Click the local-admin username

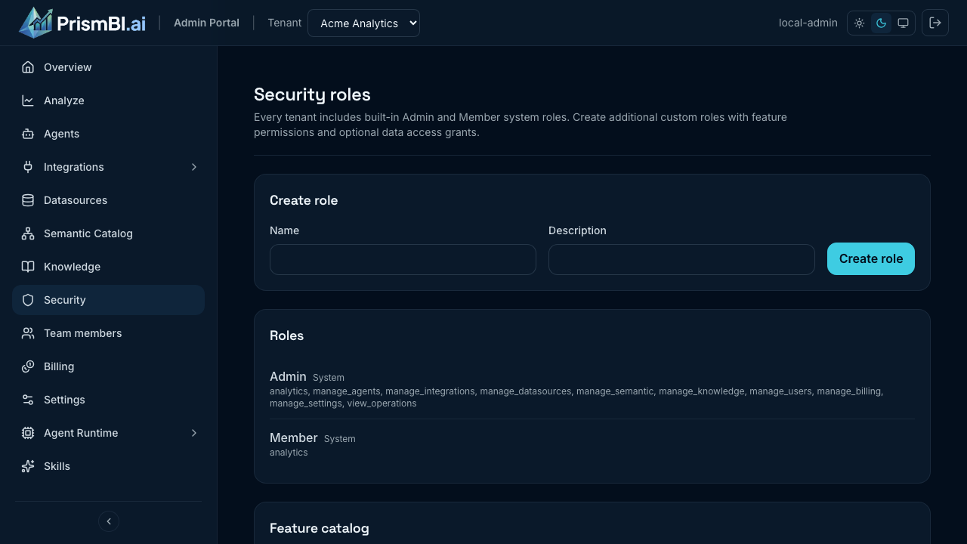click(808, 23)
